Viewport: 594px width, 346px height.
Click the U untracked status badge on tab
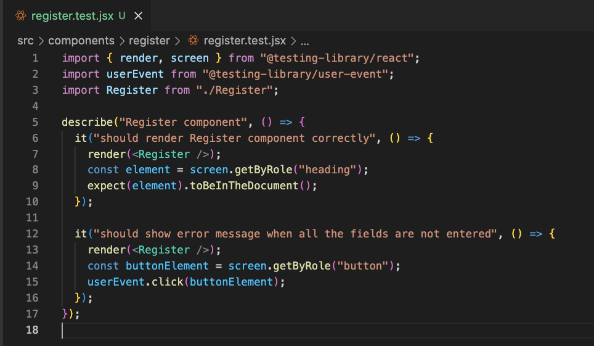point(122,15)
